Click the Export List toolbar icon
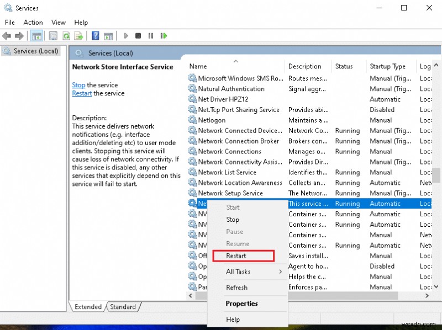The image size is (442, 330). tap(79, 36)
